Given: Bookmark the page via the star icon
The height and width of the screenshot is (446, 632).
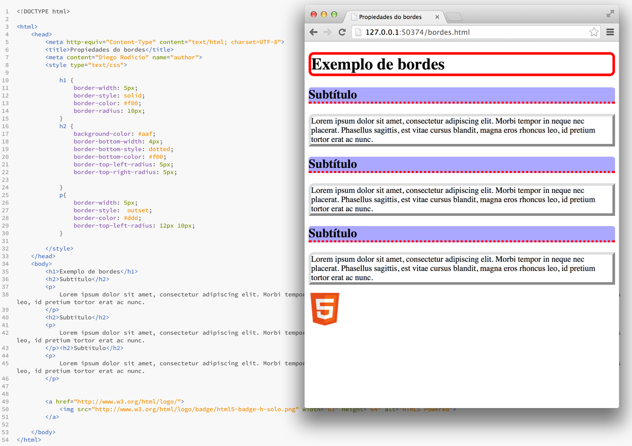Looking at the screenshot, I should 594,32.
